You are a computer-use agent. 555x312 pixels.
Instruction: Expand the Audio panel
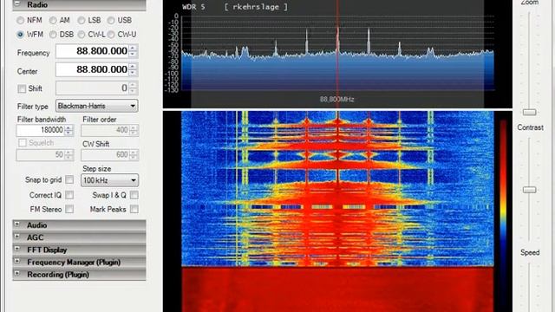pyautogui.click(x=17, y=224)
